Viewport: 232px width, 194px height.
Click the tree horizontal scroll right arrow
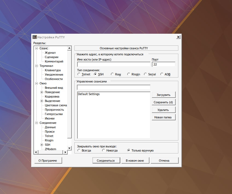tap(65, 152)
